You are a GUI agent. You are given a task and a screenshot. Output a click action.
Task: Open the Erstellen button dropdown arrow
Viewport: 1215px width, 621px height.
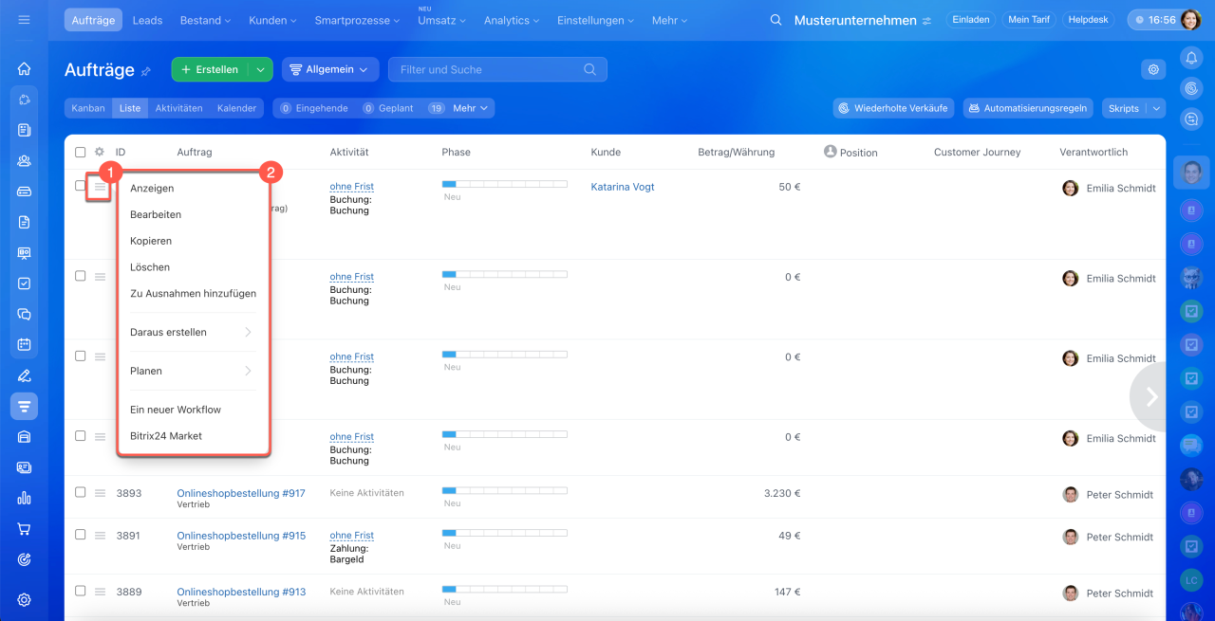tap(260, 69)
